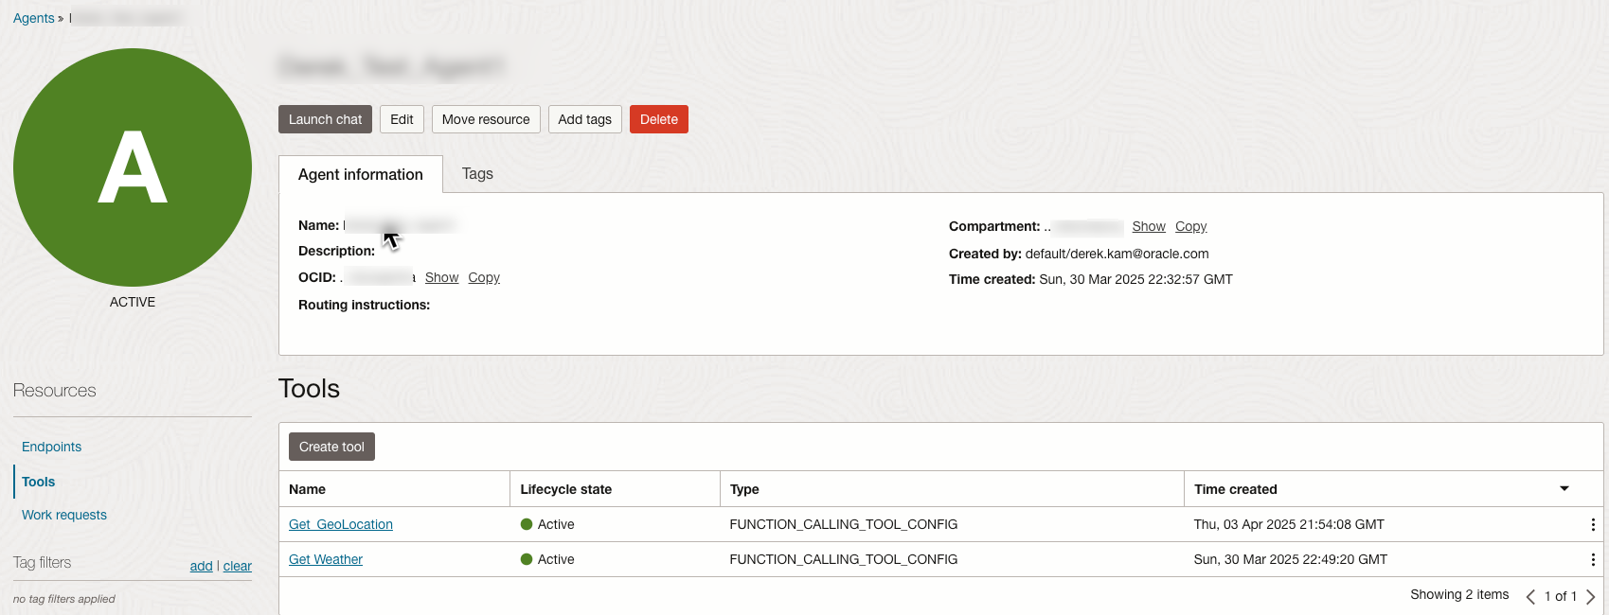Image resolution: width=1609 pixels, height=615 pixels.
Task: Open the Get Weather tool link
Action: pyautogui.click(x=325, y=559)
